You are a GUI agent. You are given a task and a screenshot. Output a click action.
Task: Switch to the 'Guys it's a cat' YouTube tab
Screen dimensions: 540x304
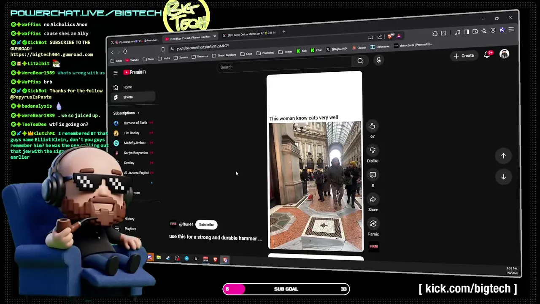click(x=190, y=38)
